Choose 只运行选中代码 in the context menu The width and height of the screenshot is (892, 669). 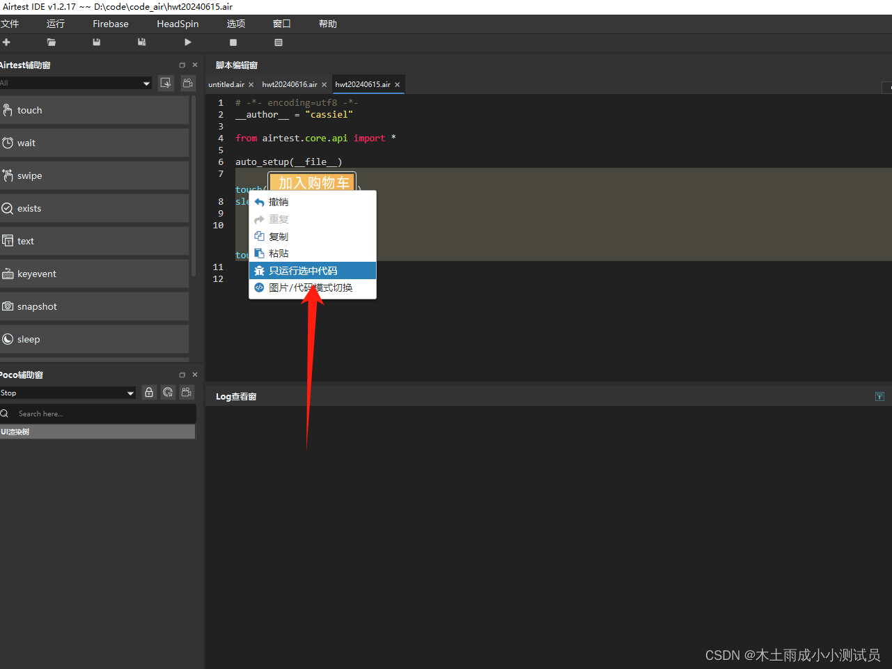tap(313, 271)
